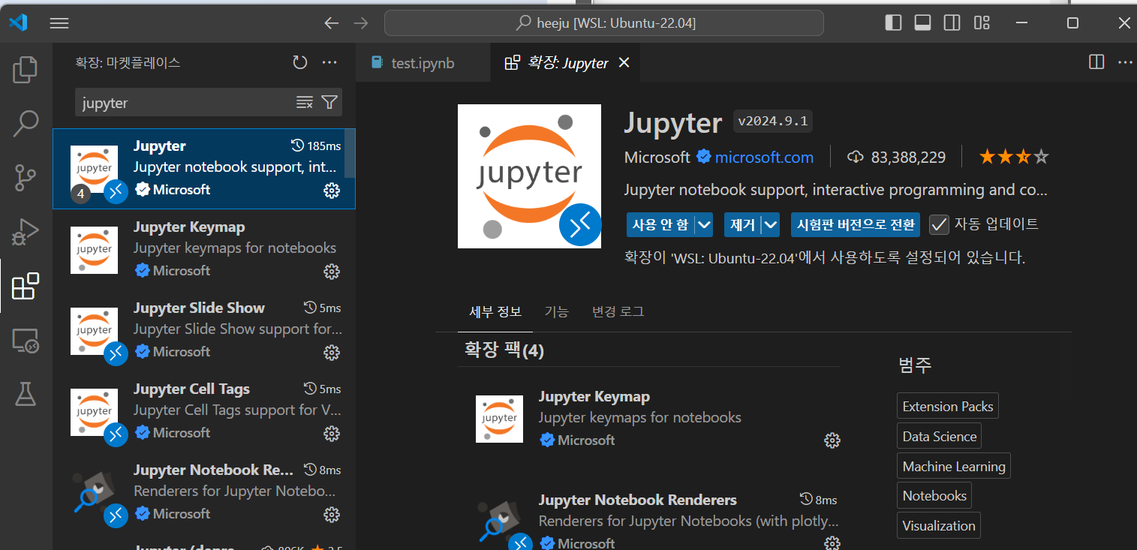This screenshot has height=550, width=1137.
Task: Toggle the 자동 업데이트 checkbox
Action: (939, 224)
